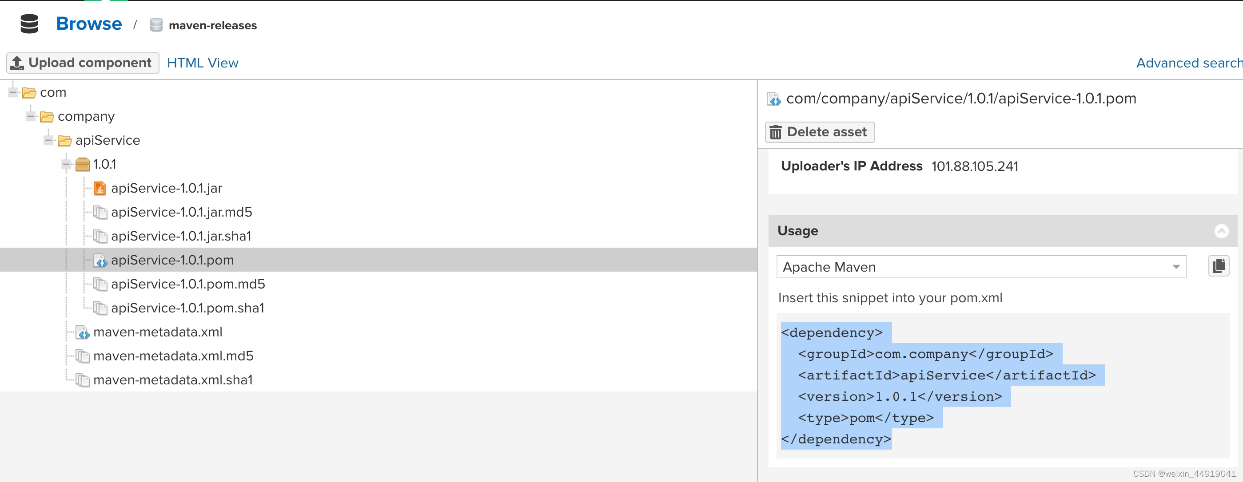The width and height of the screenshot is (1243, 482).
Task: Select apiService-1.0.1.pom.sha1 in tree
Action: (x=187, y=308)
